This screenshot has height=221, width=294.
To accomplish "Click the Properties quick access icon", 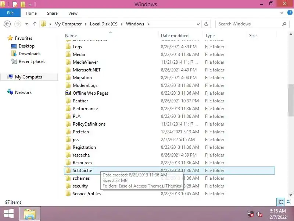I will (15, 4).
